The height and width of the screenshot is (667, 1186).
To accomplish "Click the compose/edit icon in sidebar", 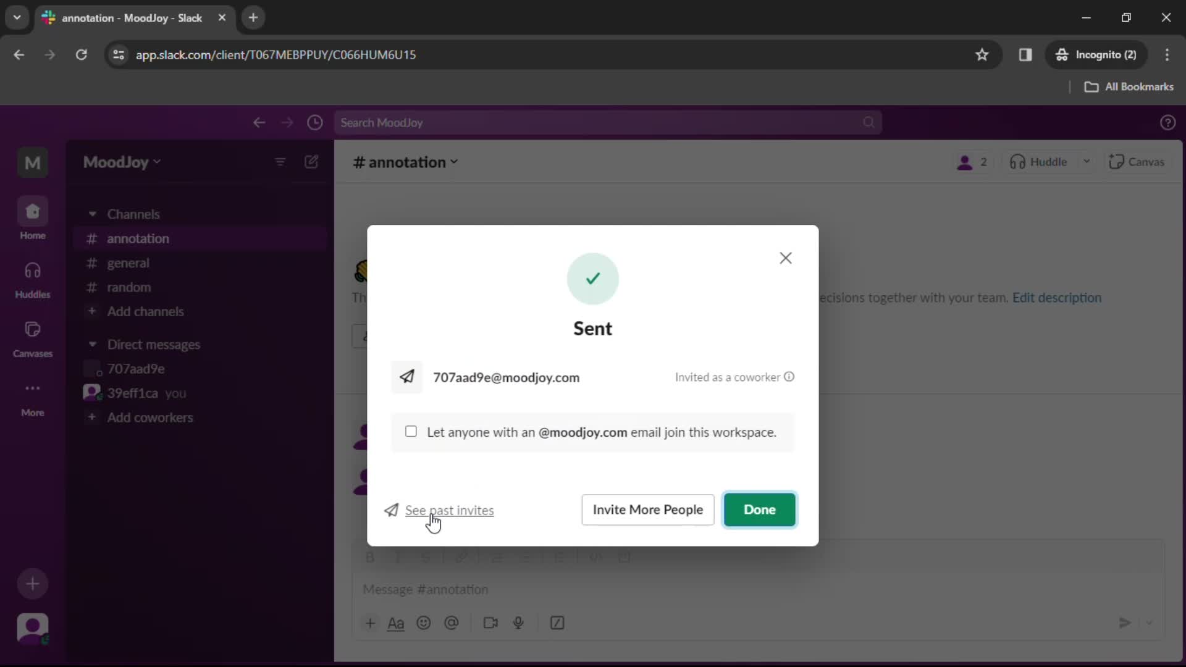I will [312, 161].
